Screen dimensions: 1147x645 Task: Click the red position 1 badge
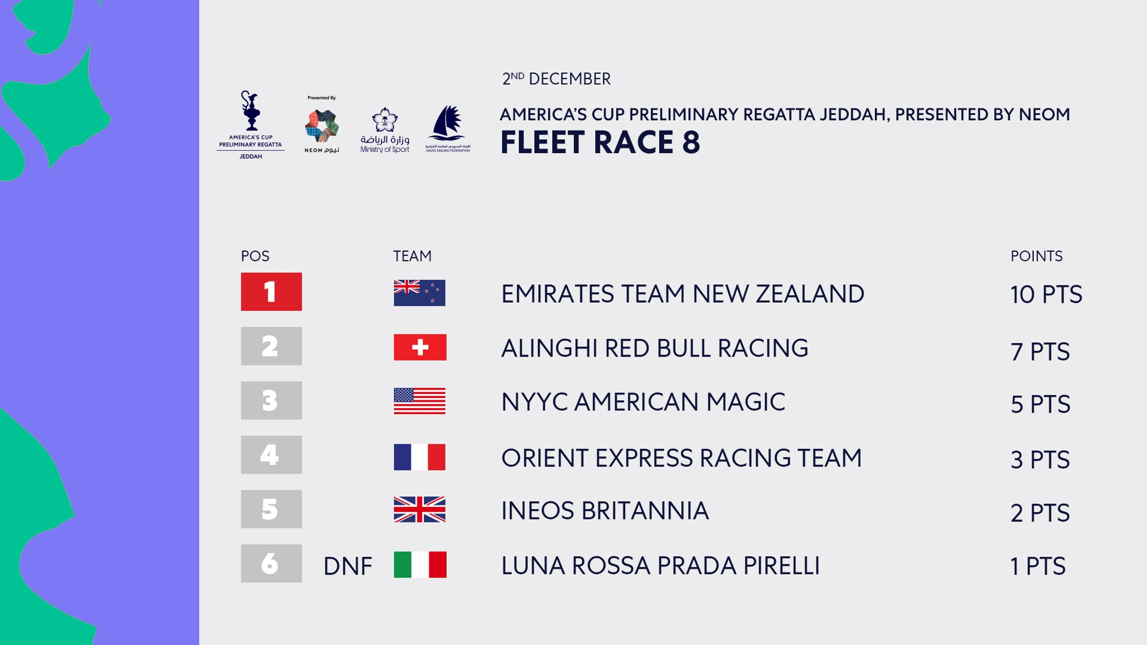[x=271, y=292]
